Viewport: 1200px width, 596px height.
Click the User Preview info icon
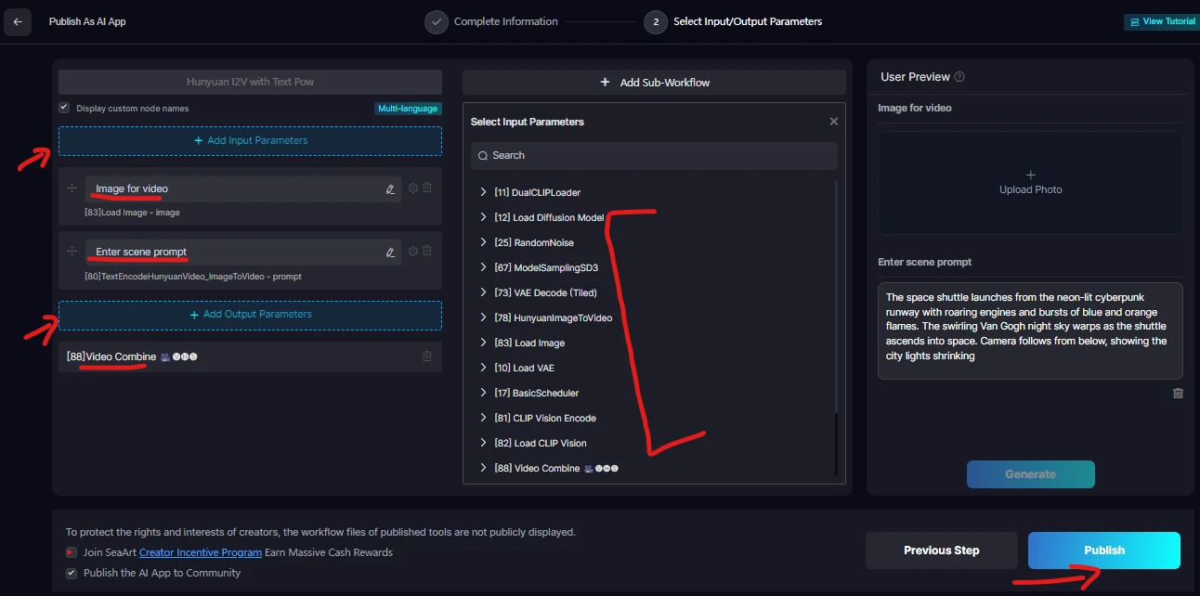(959, 77)
